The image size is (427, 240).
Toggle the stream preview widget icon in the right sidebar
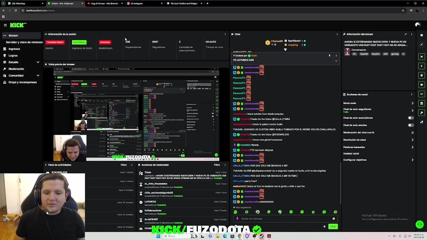click(x=422, y=57)
